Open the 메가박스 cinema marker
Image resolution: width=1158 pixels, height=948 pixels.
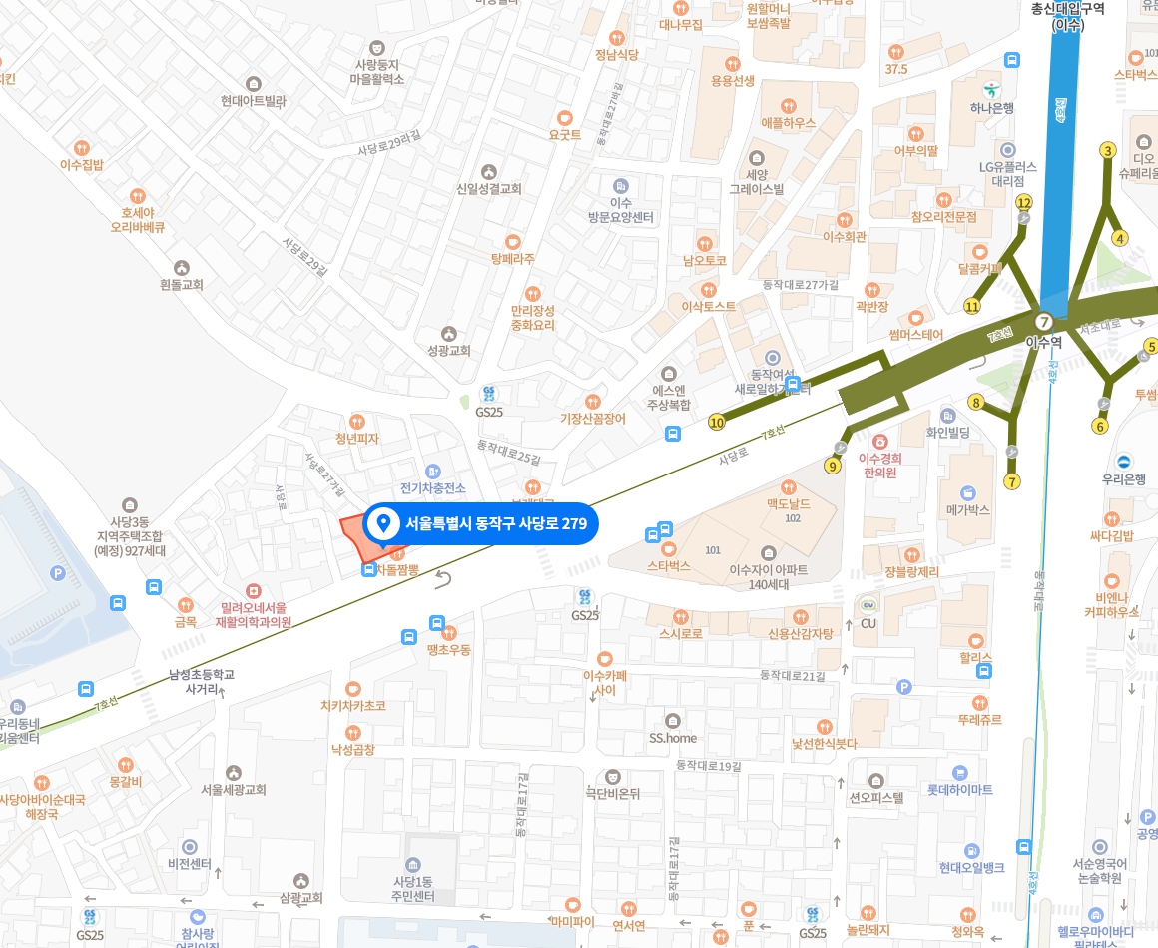[x=967, y=493]
